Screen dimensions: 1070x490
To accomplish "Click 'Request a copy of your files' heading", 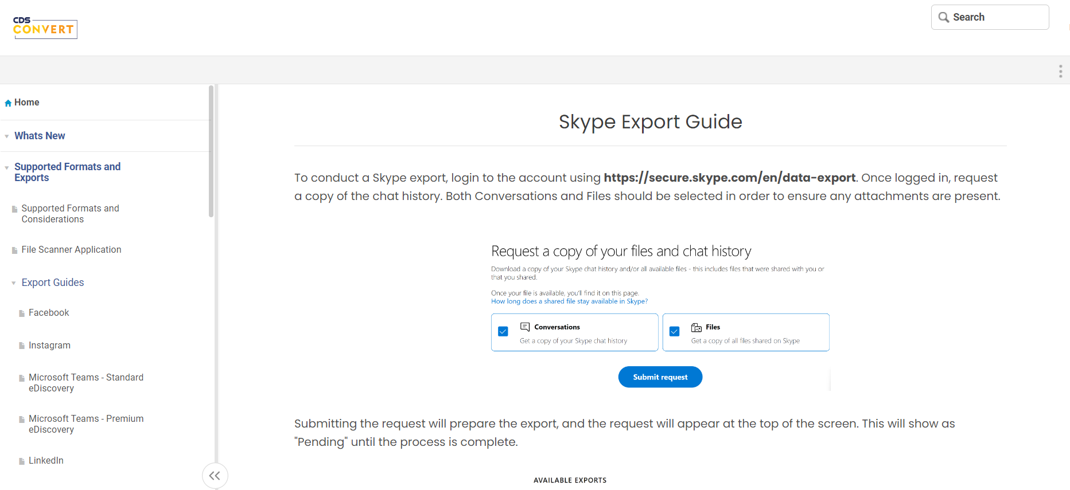I will (x=621, y=251).
